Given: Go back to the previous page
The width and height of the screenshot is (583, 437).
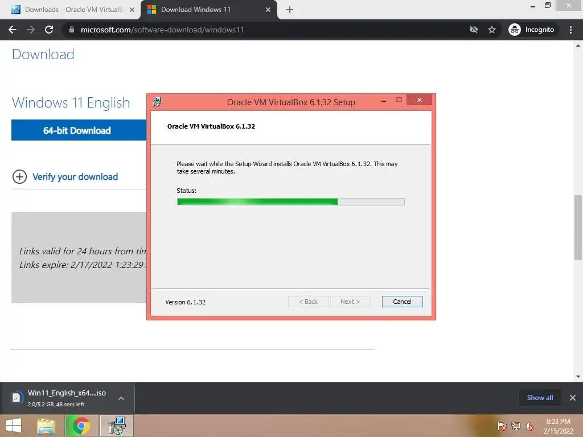Looking at the screenshot, I should (13, 30).
